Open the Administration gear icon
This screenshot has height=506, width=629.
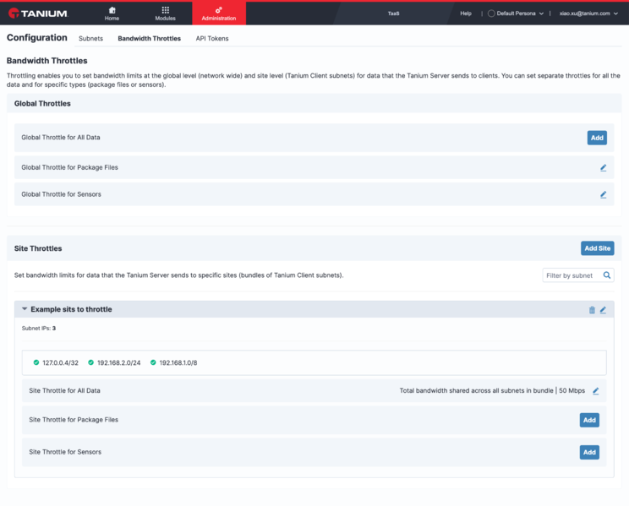pyautogui.click(x=219, y=10)
